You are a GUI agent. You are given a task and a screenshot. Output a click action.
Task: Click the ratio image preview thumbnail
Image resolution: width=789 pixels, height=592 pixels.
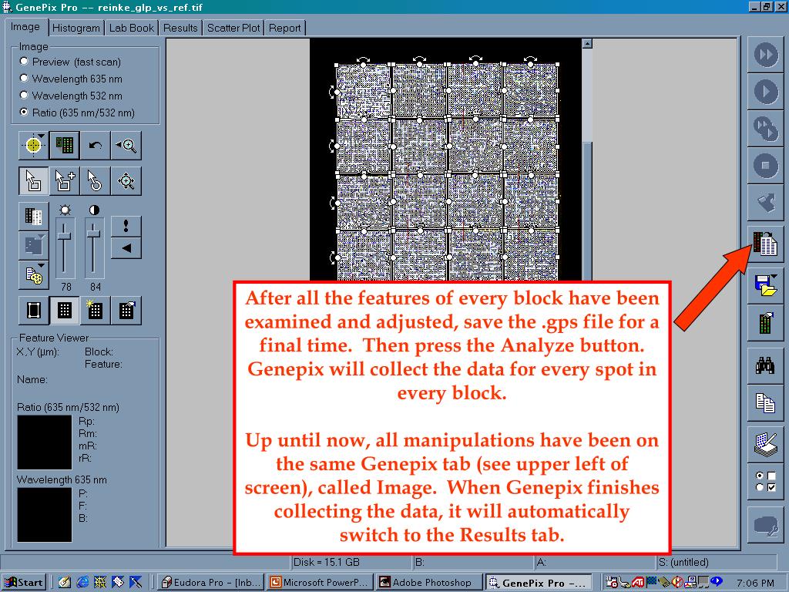45,442
